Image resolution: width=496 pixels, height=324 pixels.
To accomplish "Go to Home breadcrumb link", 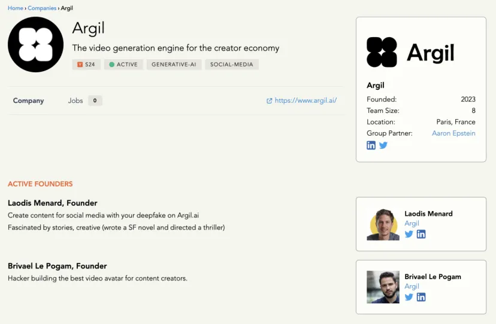I will 16,8.
